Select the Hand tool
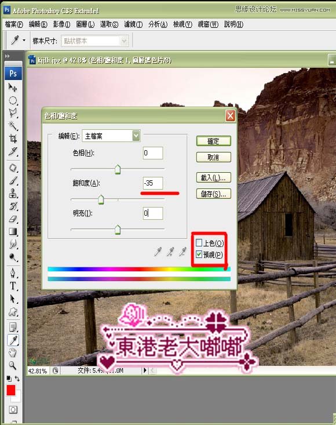 coord(12,353)
